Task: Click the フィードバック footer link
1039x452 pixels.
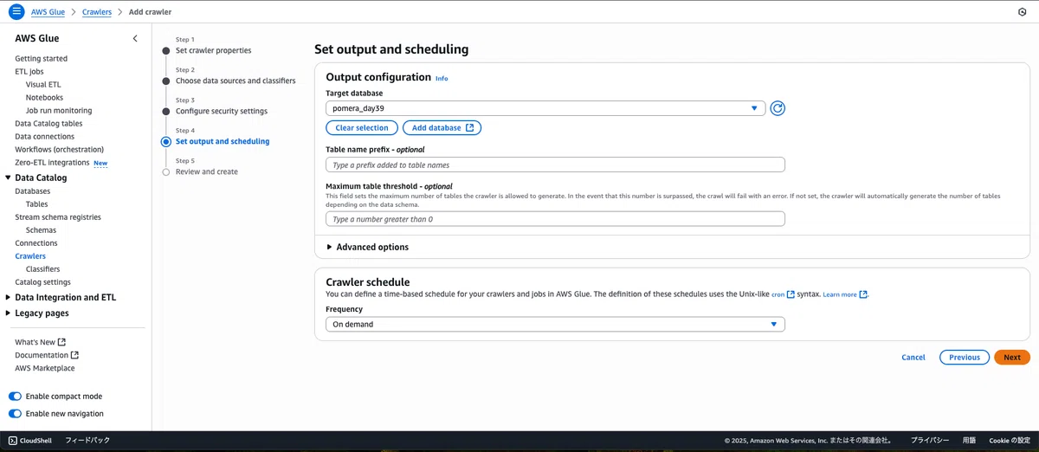Action: click(87, 441)
